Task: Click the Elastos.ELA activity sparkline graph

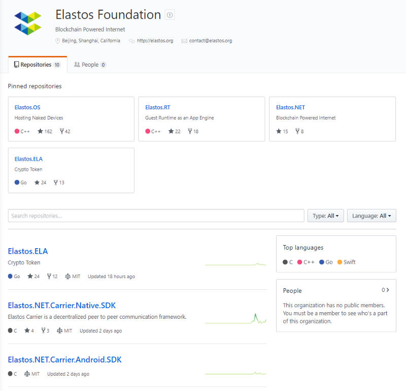Action: (235, 264)
